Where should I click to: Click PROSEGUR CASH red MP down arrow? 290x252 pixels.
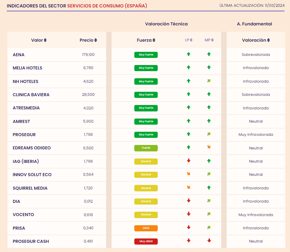coord(209,240)
